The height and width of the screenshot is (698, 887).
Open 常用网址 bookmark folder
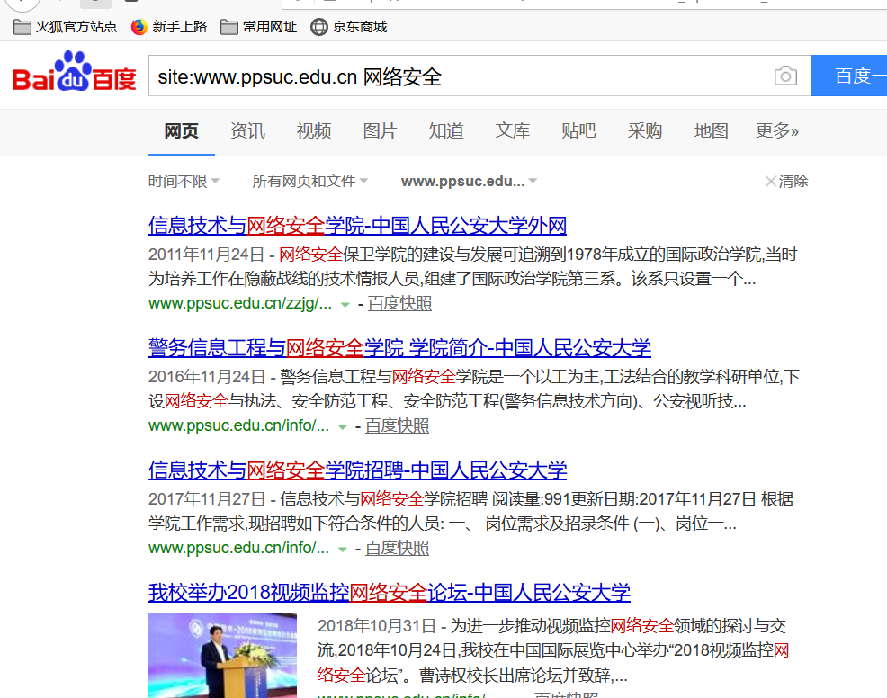click(x=258, y=27)
